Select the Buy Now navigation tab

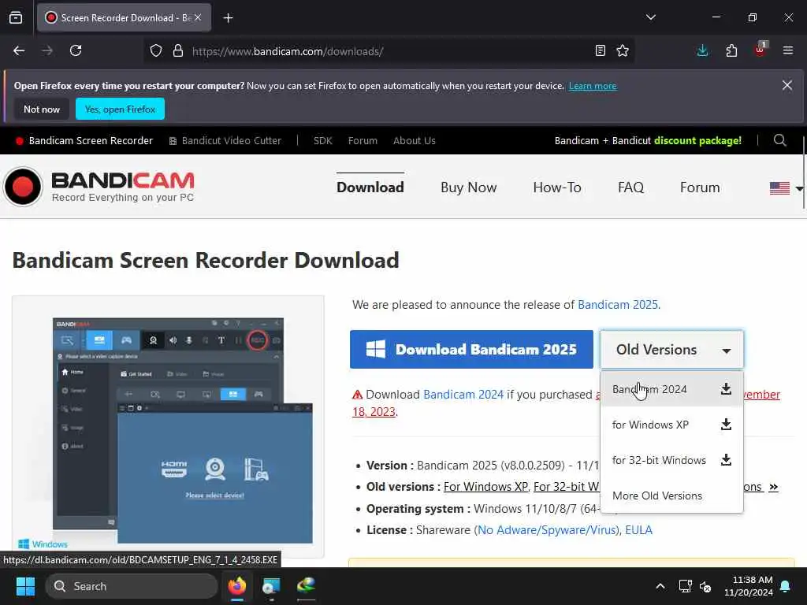[x=468, y=187]
